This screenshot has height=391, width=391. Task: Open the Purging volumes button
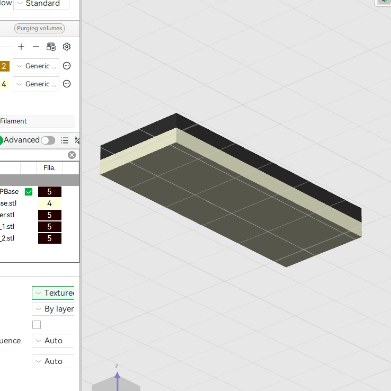click(39, 28)
